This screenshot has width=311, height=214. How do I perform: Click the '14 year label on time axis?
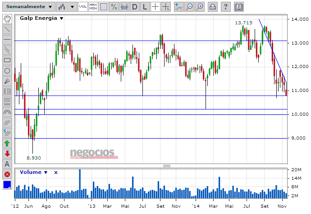coord(196,206)
